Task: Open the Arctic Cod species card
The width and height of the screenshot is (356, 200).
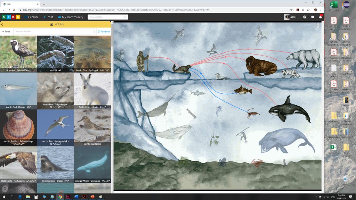Action: pyautogui.click(x=18, y=91)
